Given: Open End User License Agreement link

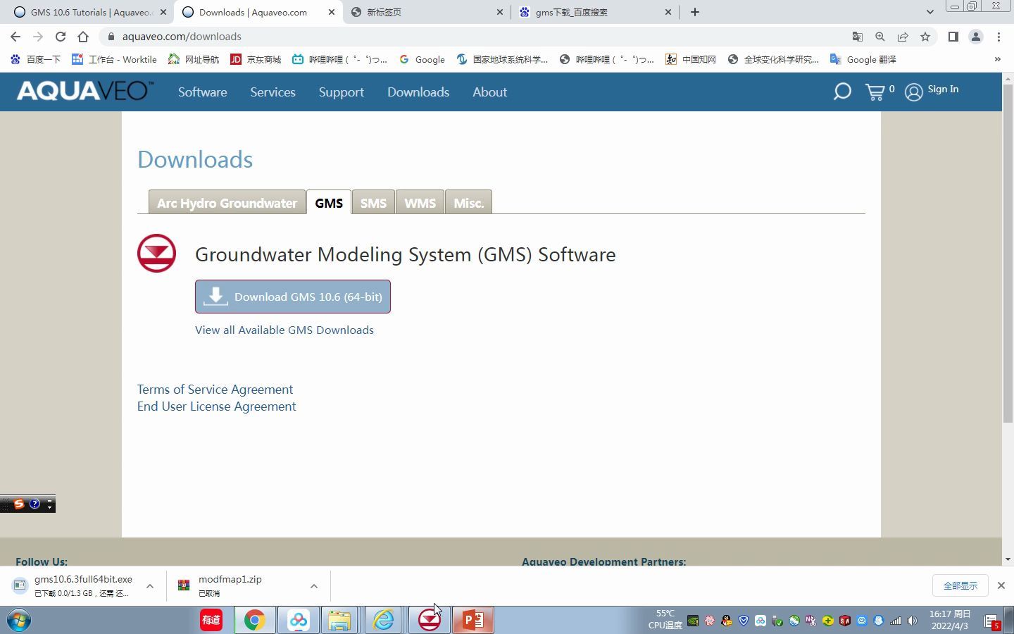Looking at the screenshot, I should point(216,406).
